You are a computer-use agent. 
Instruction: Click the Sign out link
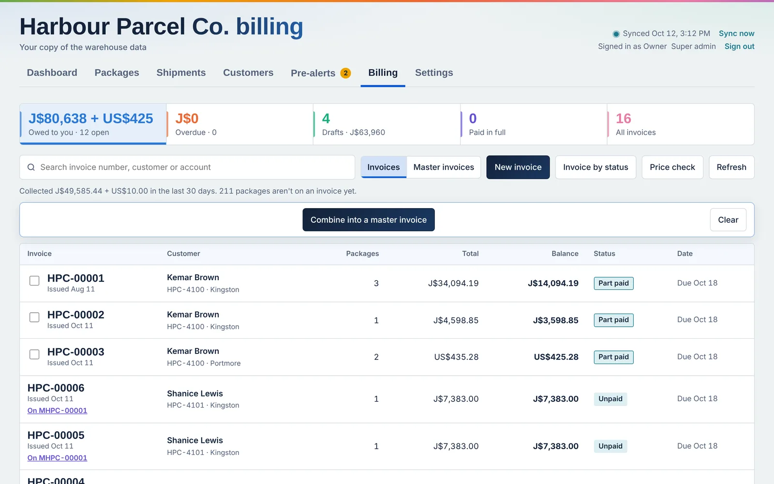pyautogui.click(x=739, y=46)
